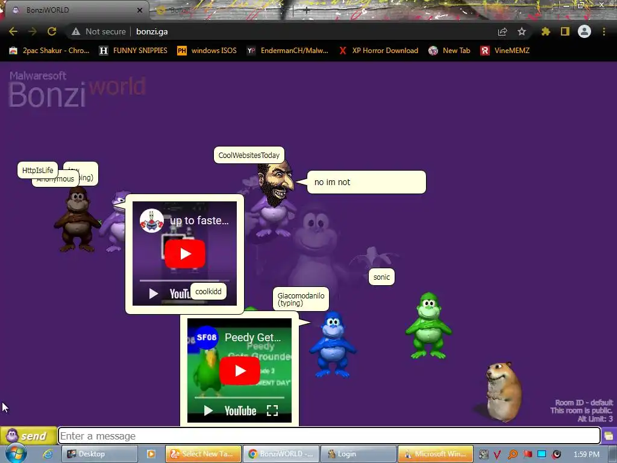Play the 'up to faste...' YouTube video
Image resolution: width=617 pixels, height=463 pixels.
pyautogui.click(x=185, y=254)
